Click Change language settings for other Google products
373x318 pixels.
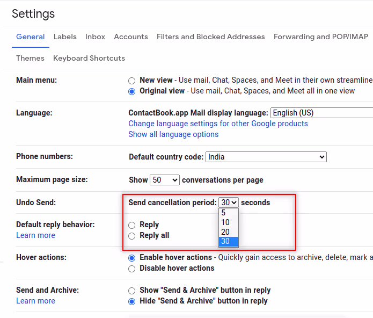[x=218, y=124]
